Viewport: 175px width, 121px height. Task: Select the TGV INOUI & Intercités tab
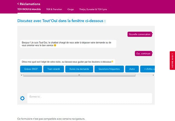click(x=29, y=9)
